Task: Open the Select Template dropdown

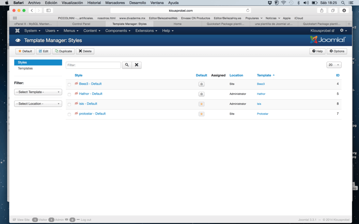Action: [x=38, y=92]
